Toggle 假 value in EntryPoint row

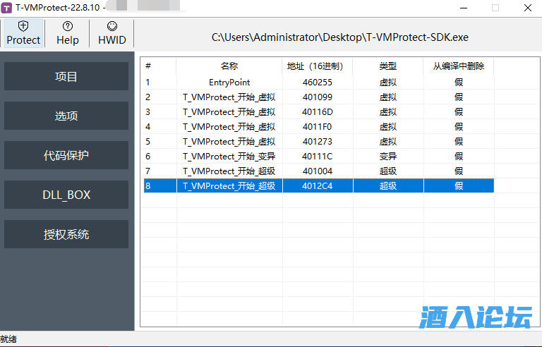pyautogui.click(x=458, y=82)
